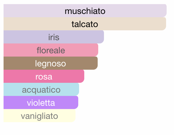Viewport: 174px width, 135px height.
Task: Select the talcato accord bar
Action: (85, 24)
